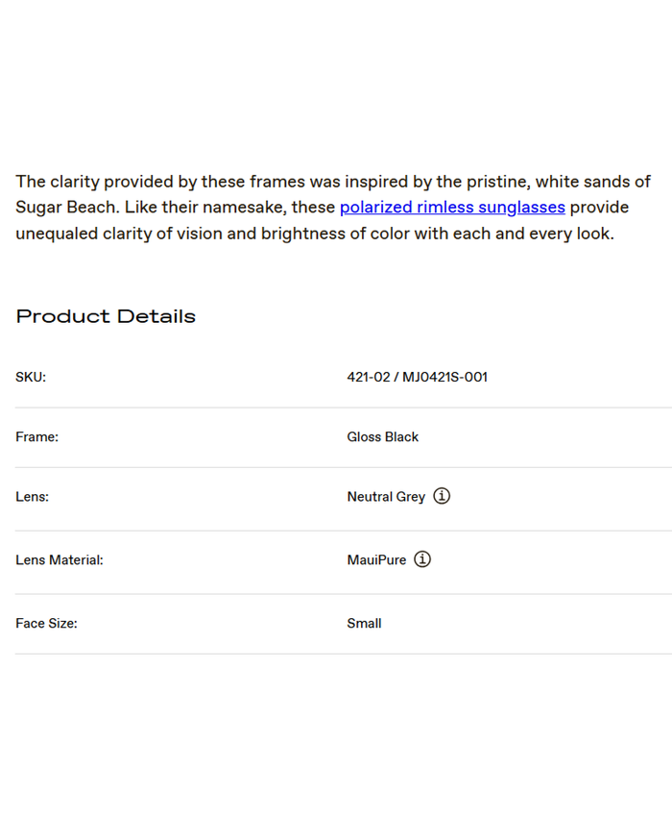The width and height of the screenshot is (672, 817).
Task: Click the Lens Material: row label
Action: point(60,559)
